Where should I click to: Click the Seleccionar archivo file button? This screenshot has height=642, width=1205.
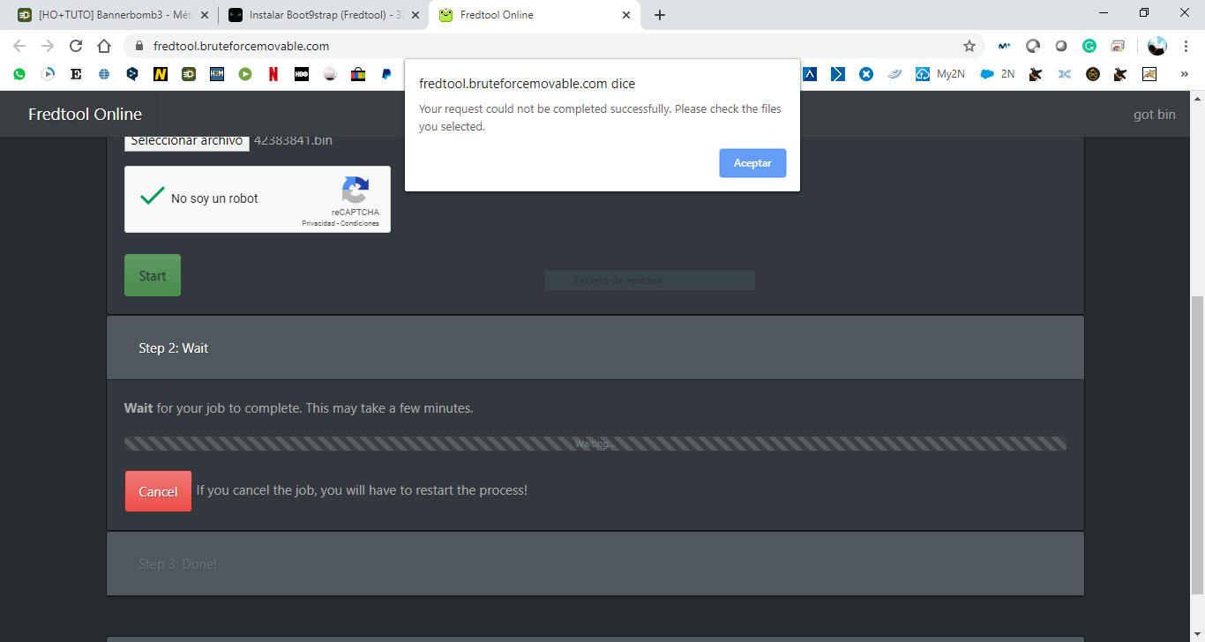(x=187, y=141)
